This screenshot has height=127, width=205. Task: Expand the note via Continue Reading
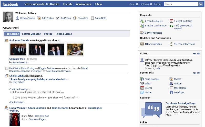[18, 89]
